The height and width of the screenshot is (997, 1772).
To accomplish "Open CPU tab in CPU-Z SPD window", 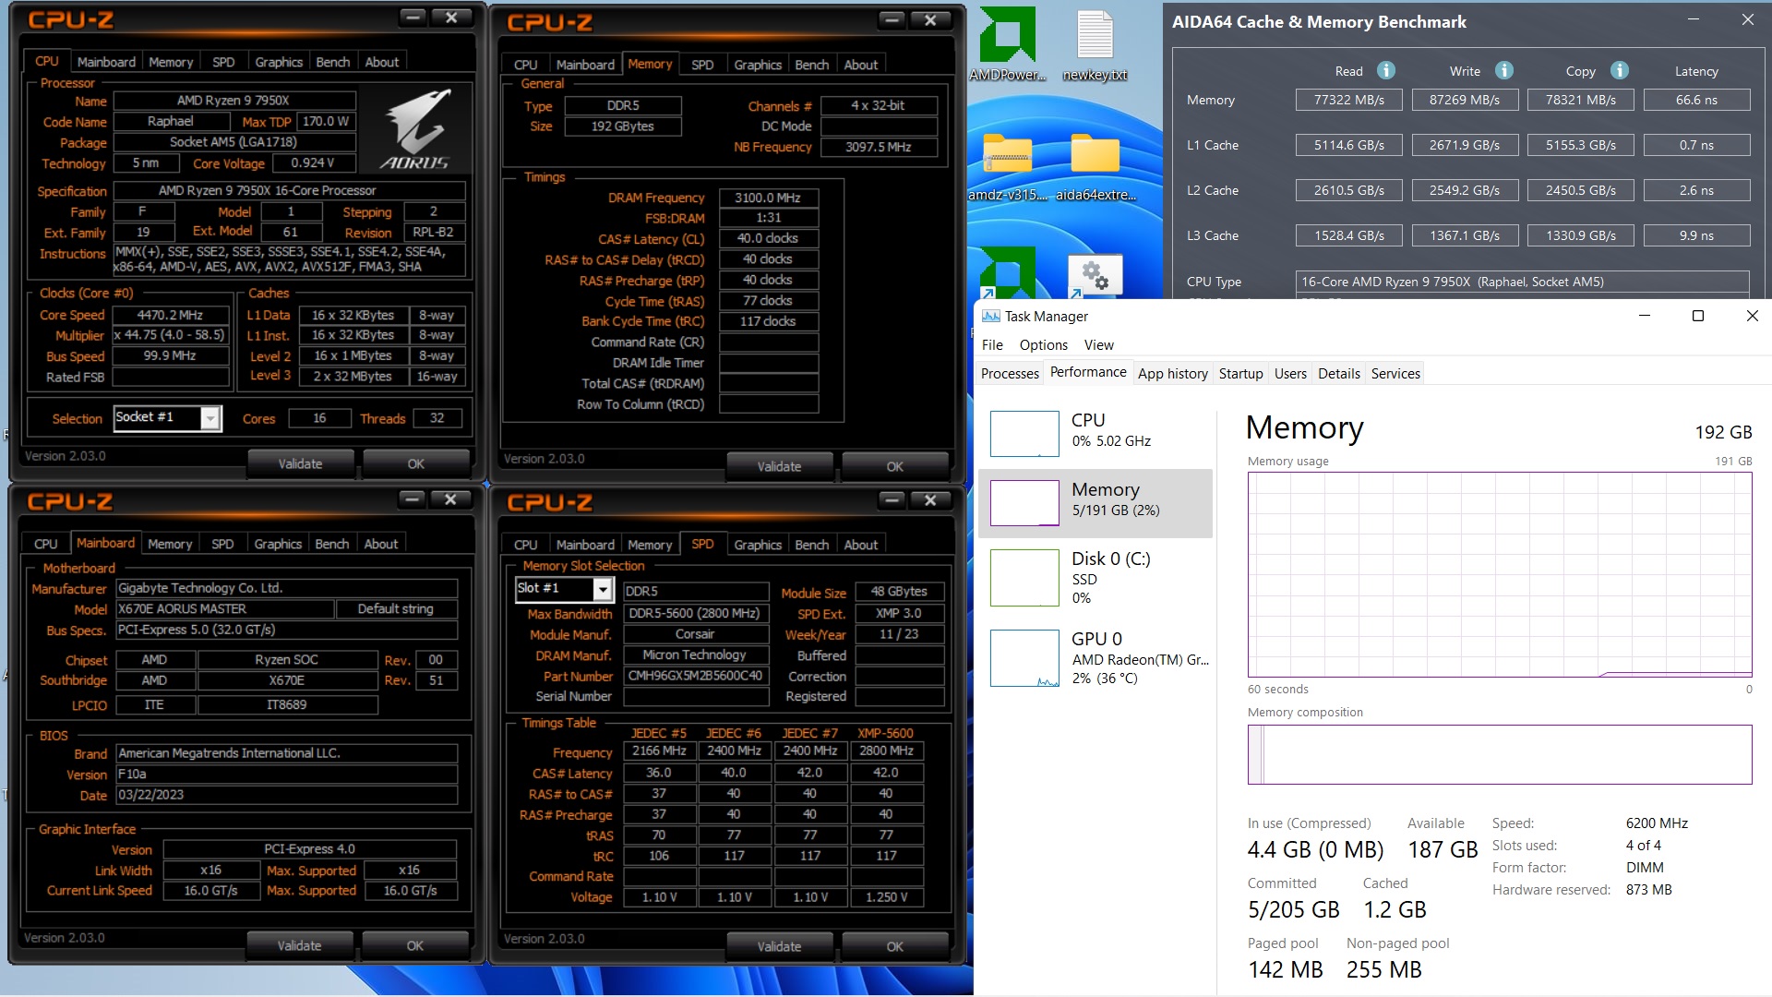I will [525, 545].
